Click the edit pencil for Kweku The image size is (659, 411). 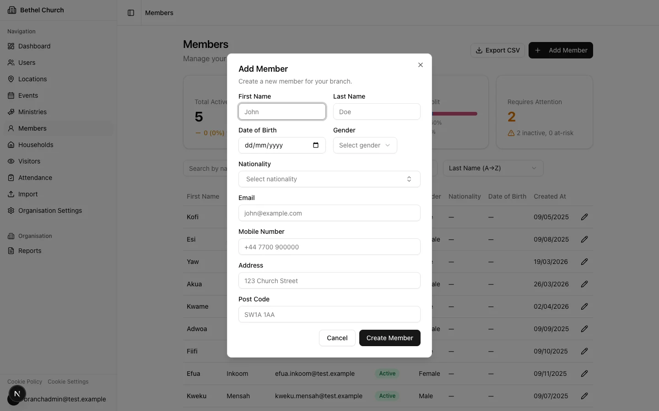tap(584, 396)
